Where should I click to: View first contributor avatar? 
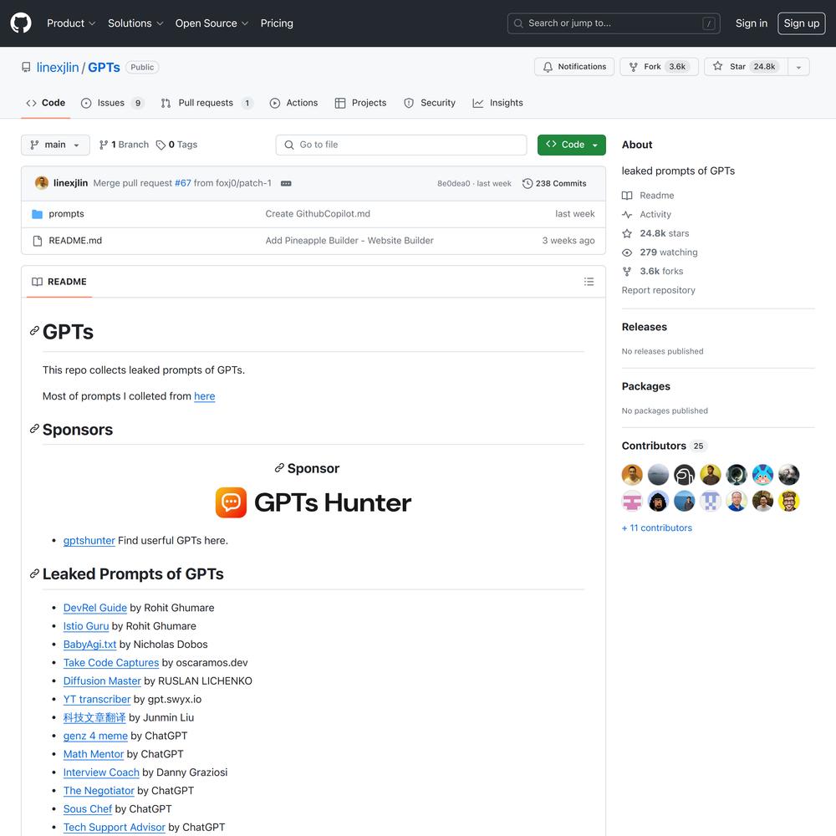tap(632, 475)
